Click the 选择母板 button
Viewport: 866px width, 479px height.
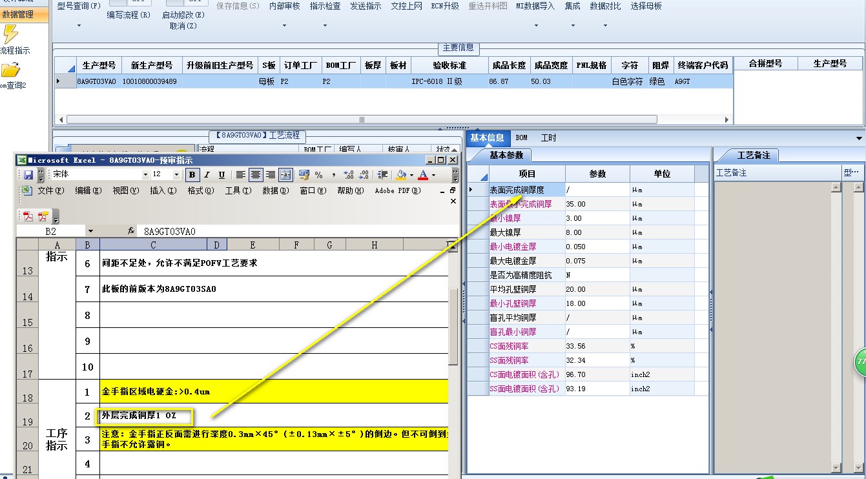tap(646, 6)
